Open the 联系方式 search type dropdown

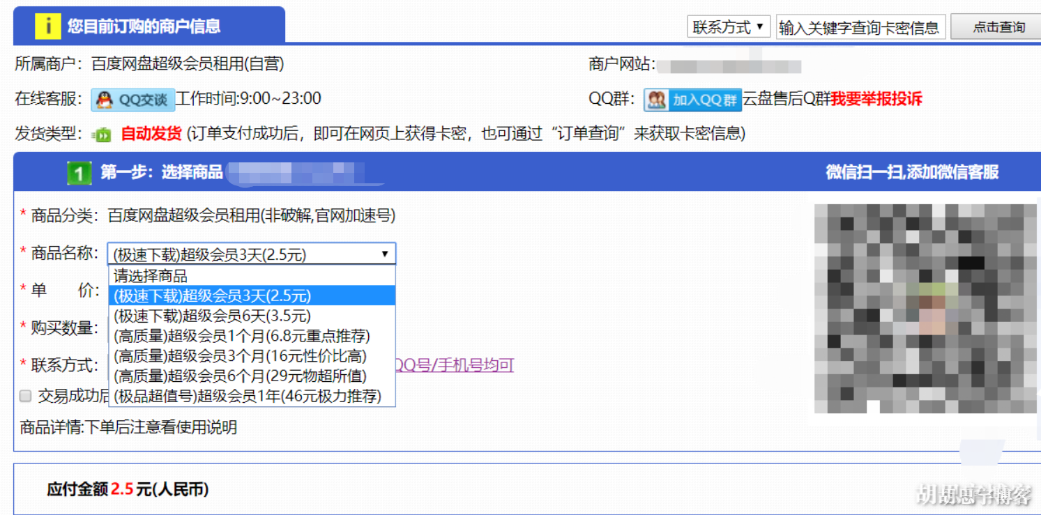(x=729, y=27)
